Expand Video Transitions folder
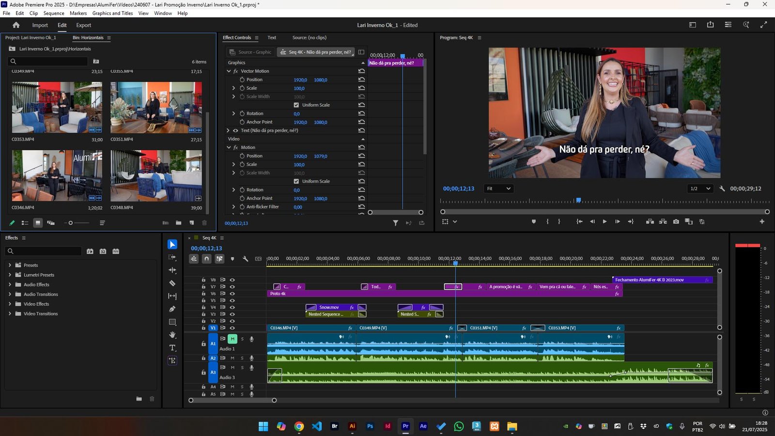The image size is (775, 436). pos(10,313)
